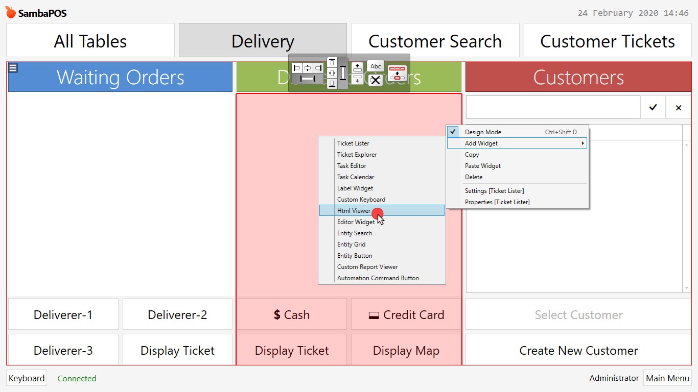This screenshot has width=698, height=392.
Task: Click the send widget backward down-arrow icon
Action: (x=357, y=78)
